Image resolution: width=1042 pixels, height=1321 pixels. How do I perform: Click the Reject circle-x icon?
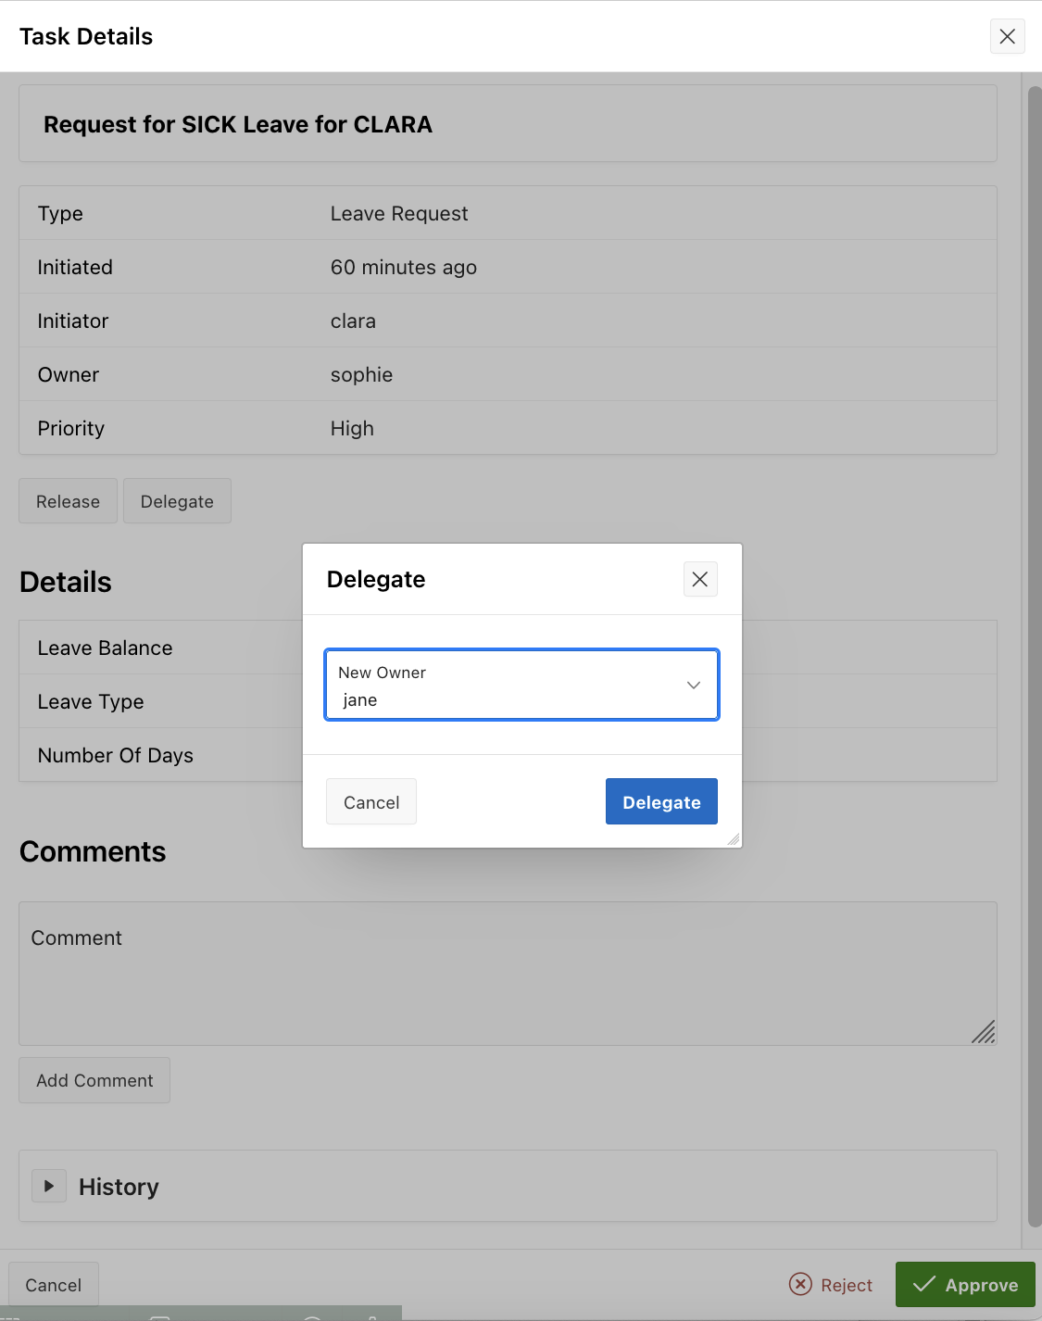point(800,1284)
